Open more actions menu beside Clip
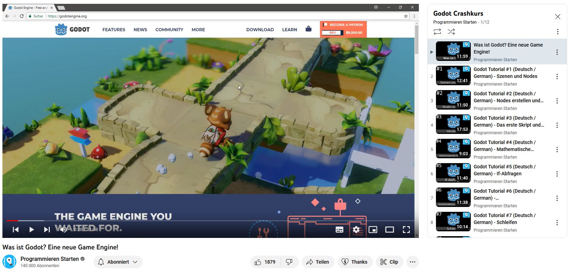The image size is (570, 272). click(x=413, y=262)
